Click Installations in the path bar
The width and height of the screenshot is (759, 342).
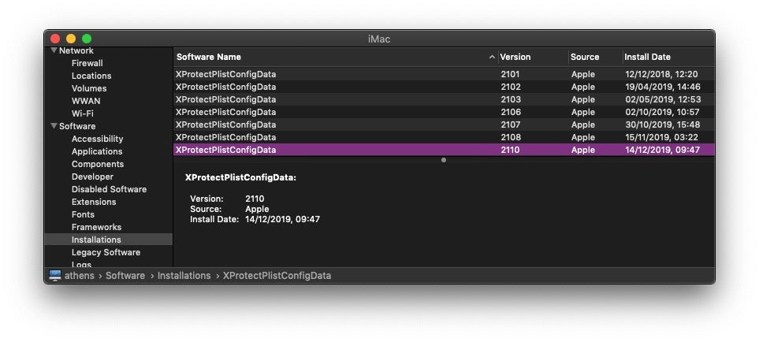coord(184,276)
